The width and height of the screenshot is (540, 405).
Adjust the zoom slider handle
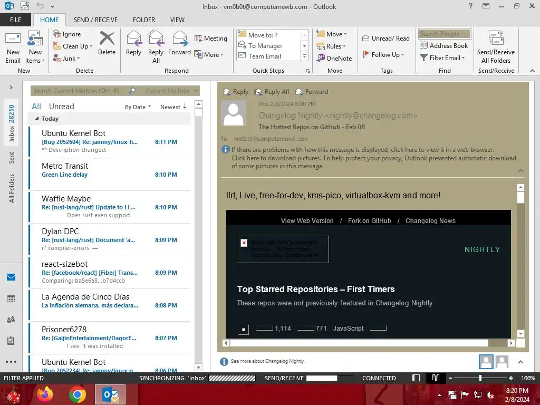[x=480, y=378]
